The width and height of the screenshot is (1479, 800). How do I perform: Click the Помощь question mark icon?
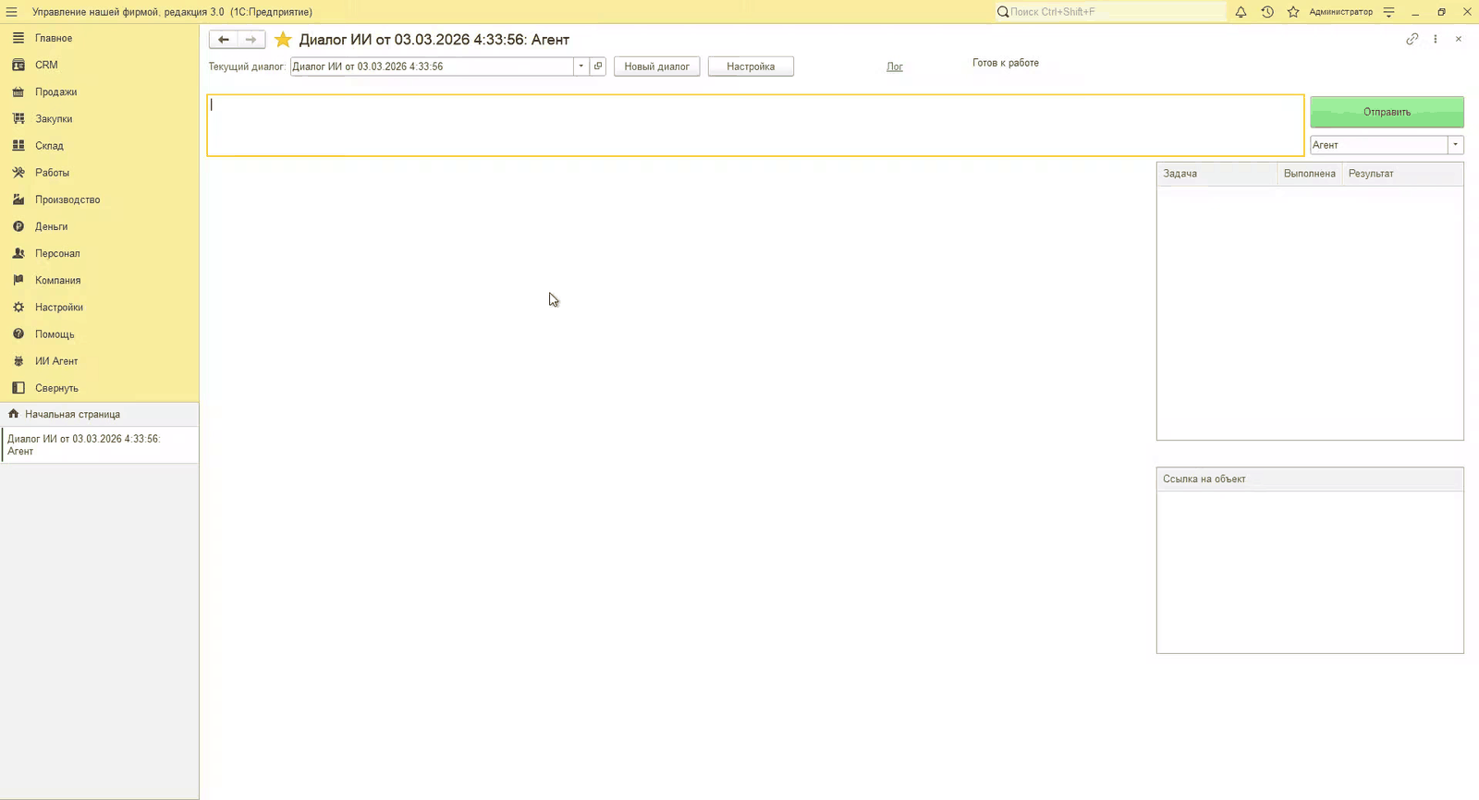tap(18, 334)
